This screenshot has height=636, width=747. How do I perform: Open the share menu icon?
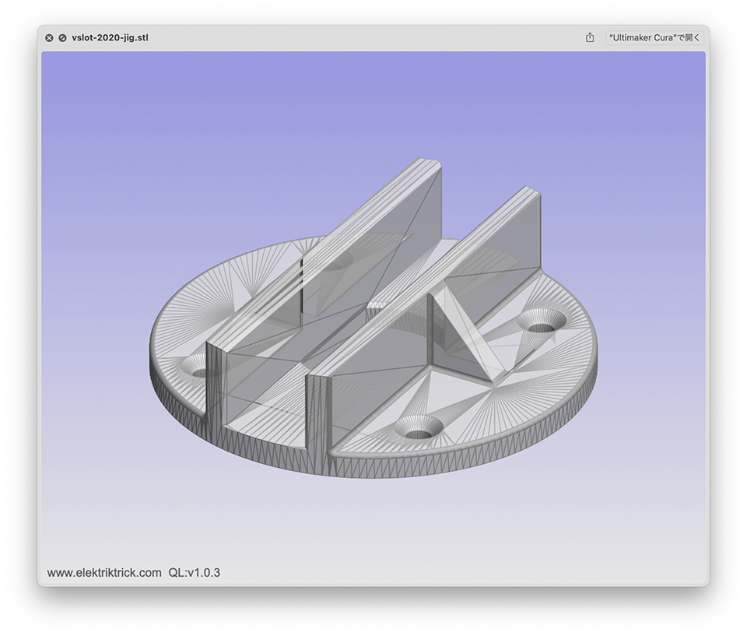[590, 37]
